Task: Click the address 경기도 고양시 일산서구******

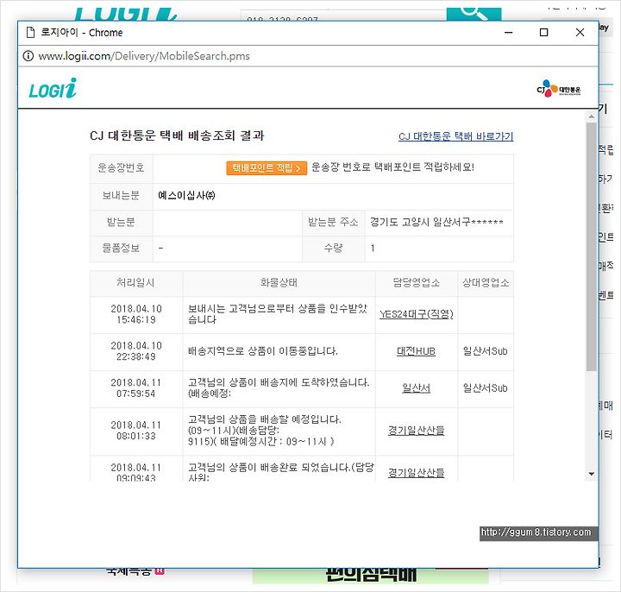Action: [436, 222]
